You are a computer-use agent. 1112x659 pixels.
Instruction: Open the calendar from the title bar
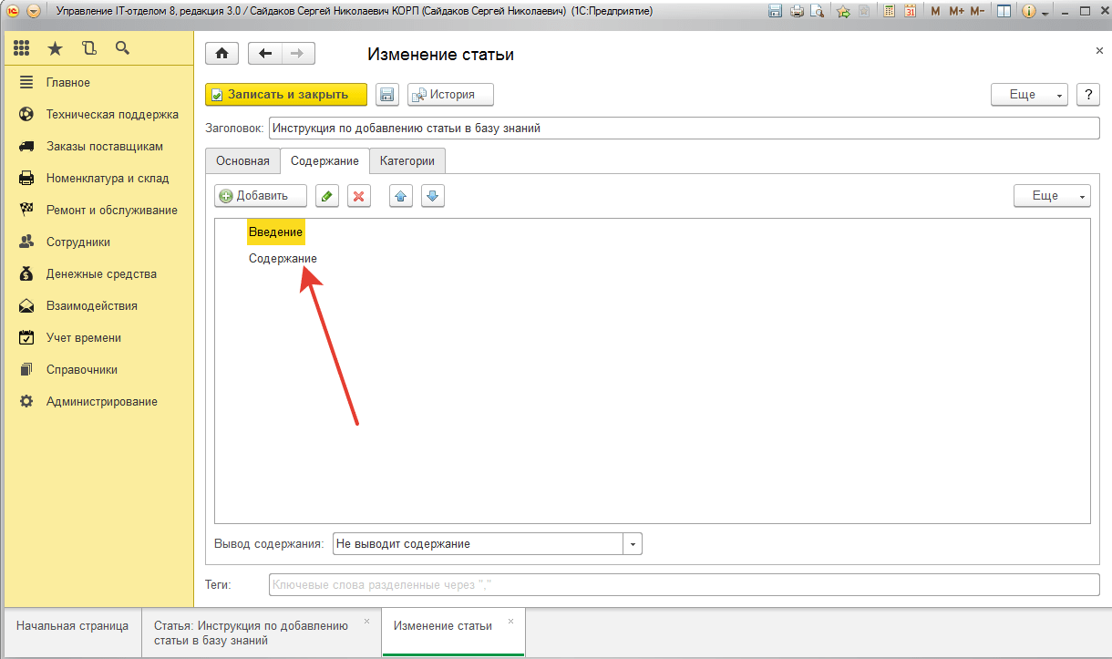point(910,12)
